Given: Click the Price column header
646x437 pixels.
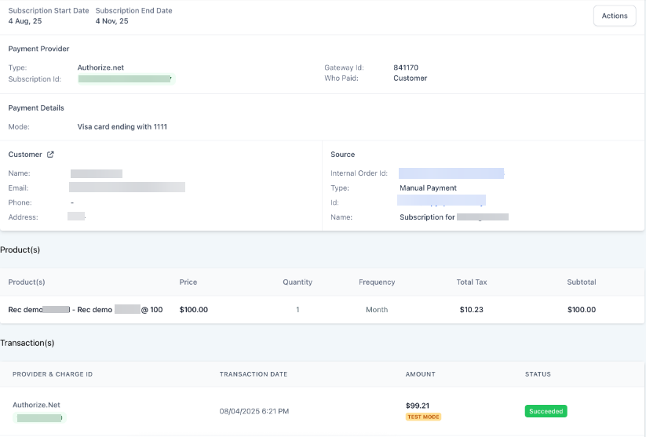Looking at the screenshot, I should point(188,282).
